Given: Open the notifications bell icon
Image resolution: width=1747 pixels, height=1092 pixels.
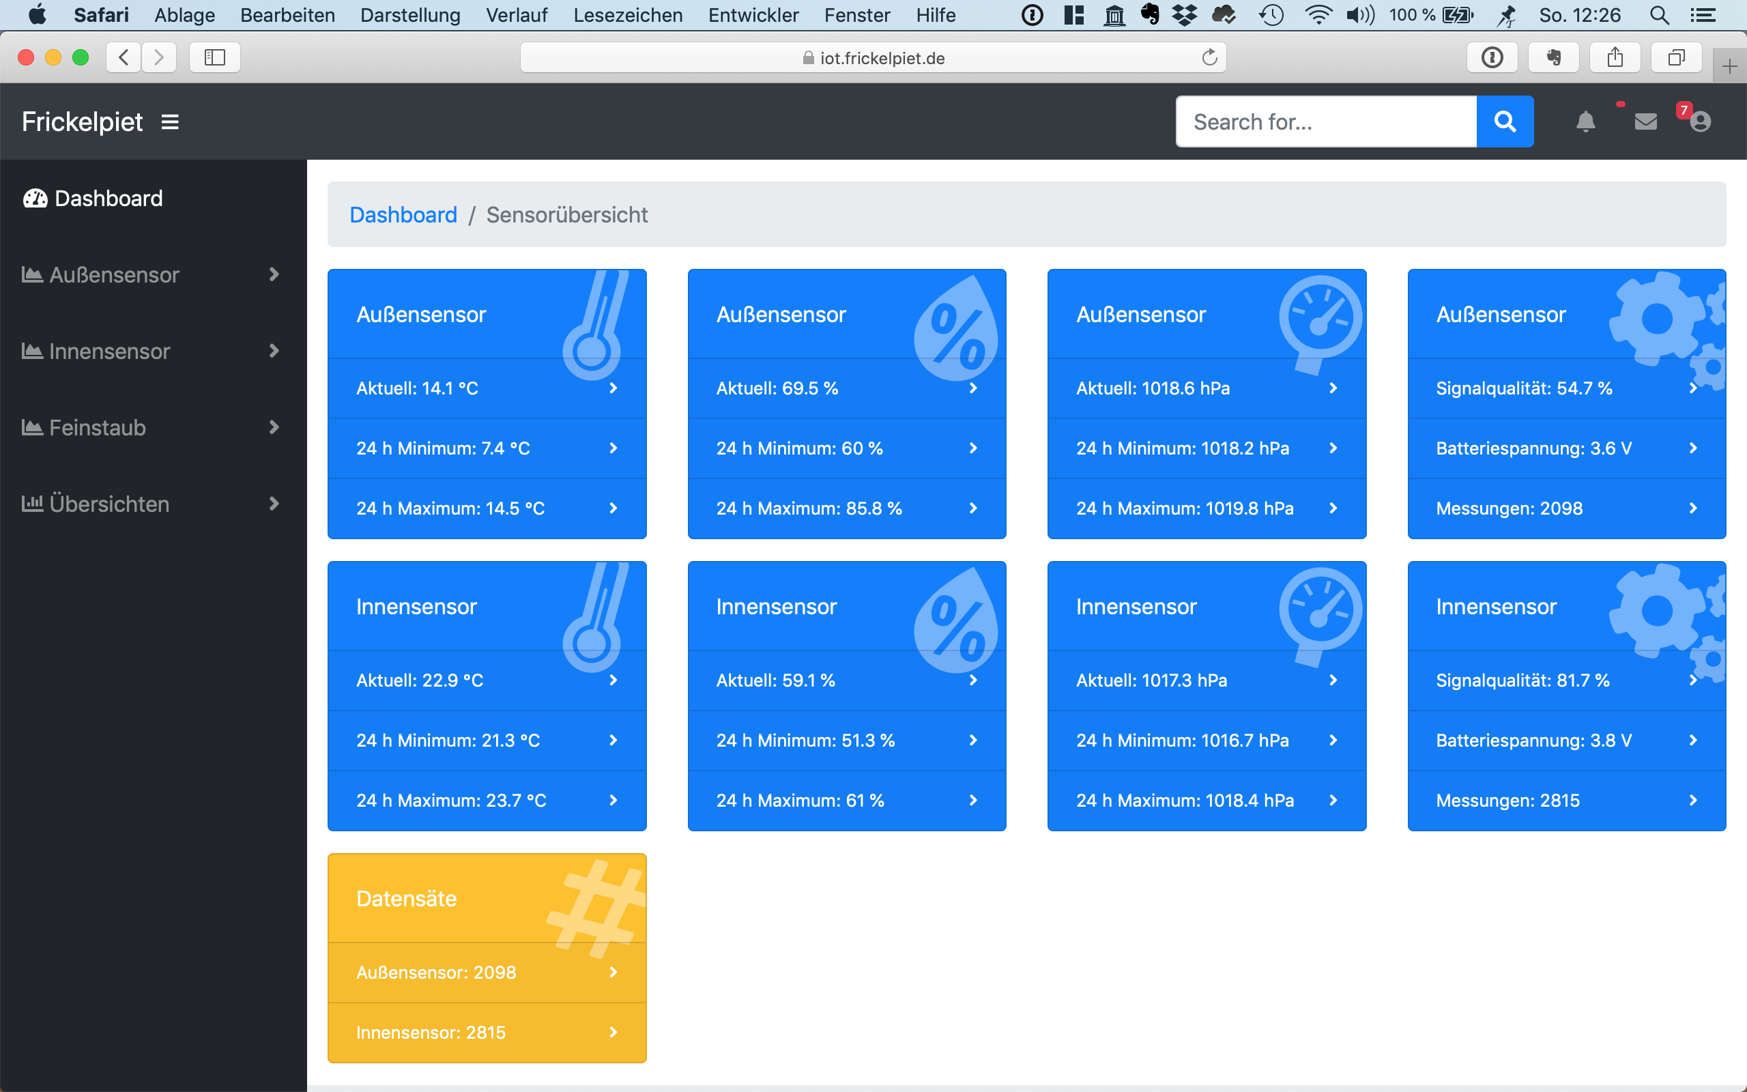Looking at the screenshot, I should coord(1585,121).
